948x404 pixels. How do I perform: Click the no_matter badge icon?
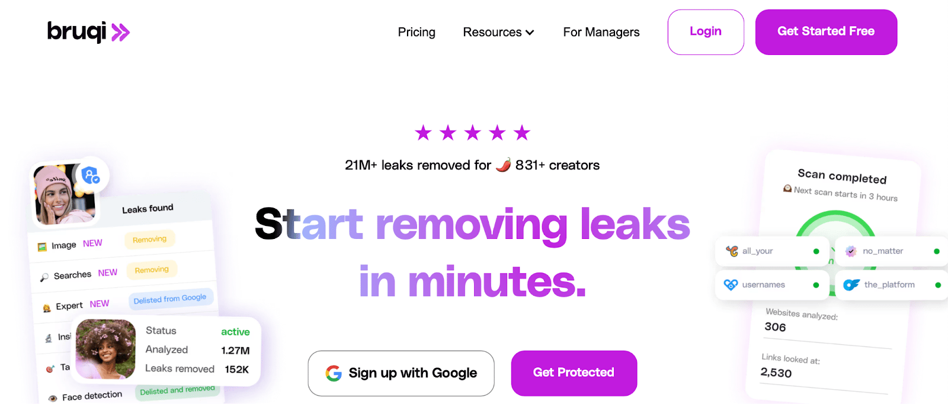[x=851, y=251]
